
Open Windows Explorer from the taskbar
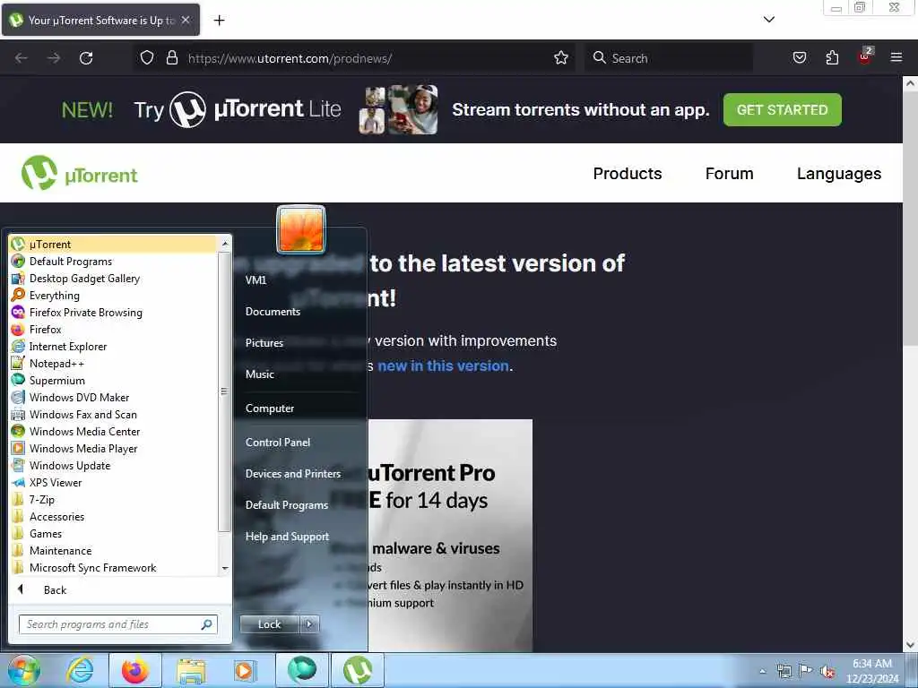191,670
